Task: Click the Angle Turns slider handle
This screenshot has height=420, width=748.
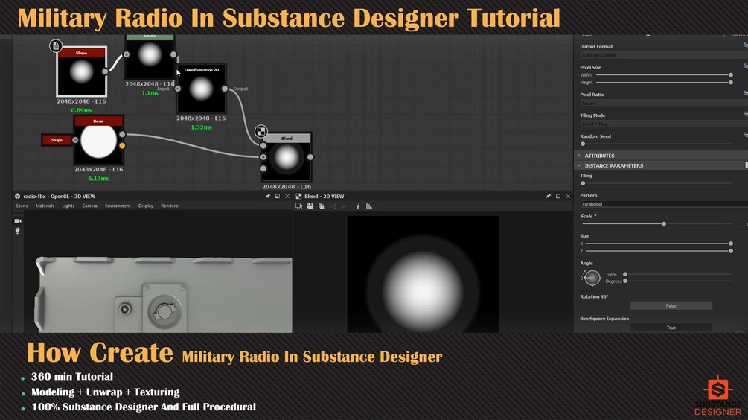Action: coord(625,275)
